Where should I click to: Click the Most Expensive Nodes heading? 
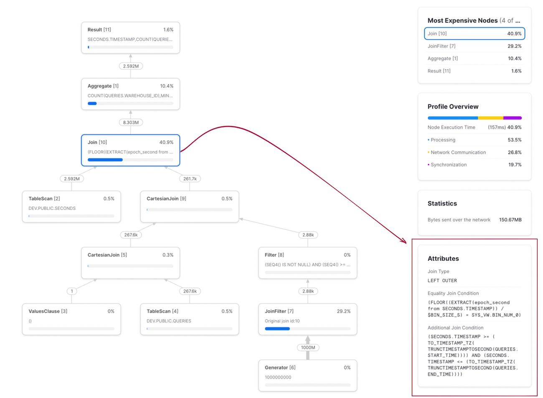(474, 20)
